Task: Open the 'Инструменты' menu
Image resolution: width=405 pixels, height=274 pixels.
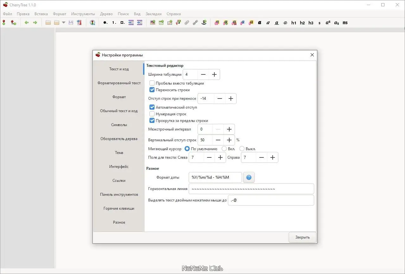Action: [83, 14]
